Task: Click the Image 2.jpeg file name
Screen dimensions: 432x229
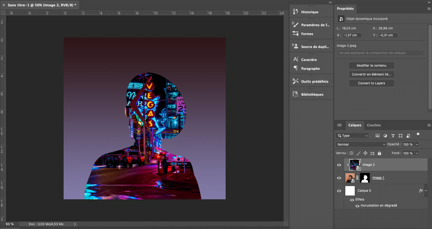Action: (347, 46)
